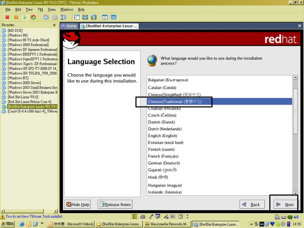304x228 pixels.
Task: Open the Team menu
Action: tap(52, 9)
